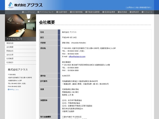Go to 分譲中物件 nav item
The height and width of the screenshot is (119, 159).
tap(63, 12)
